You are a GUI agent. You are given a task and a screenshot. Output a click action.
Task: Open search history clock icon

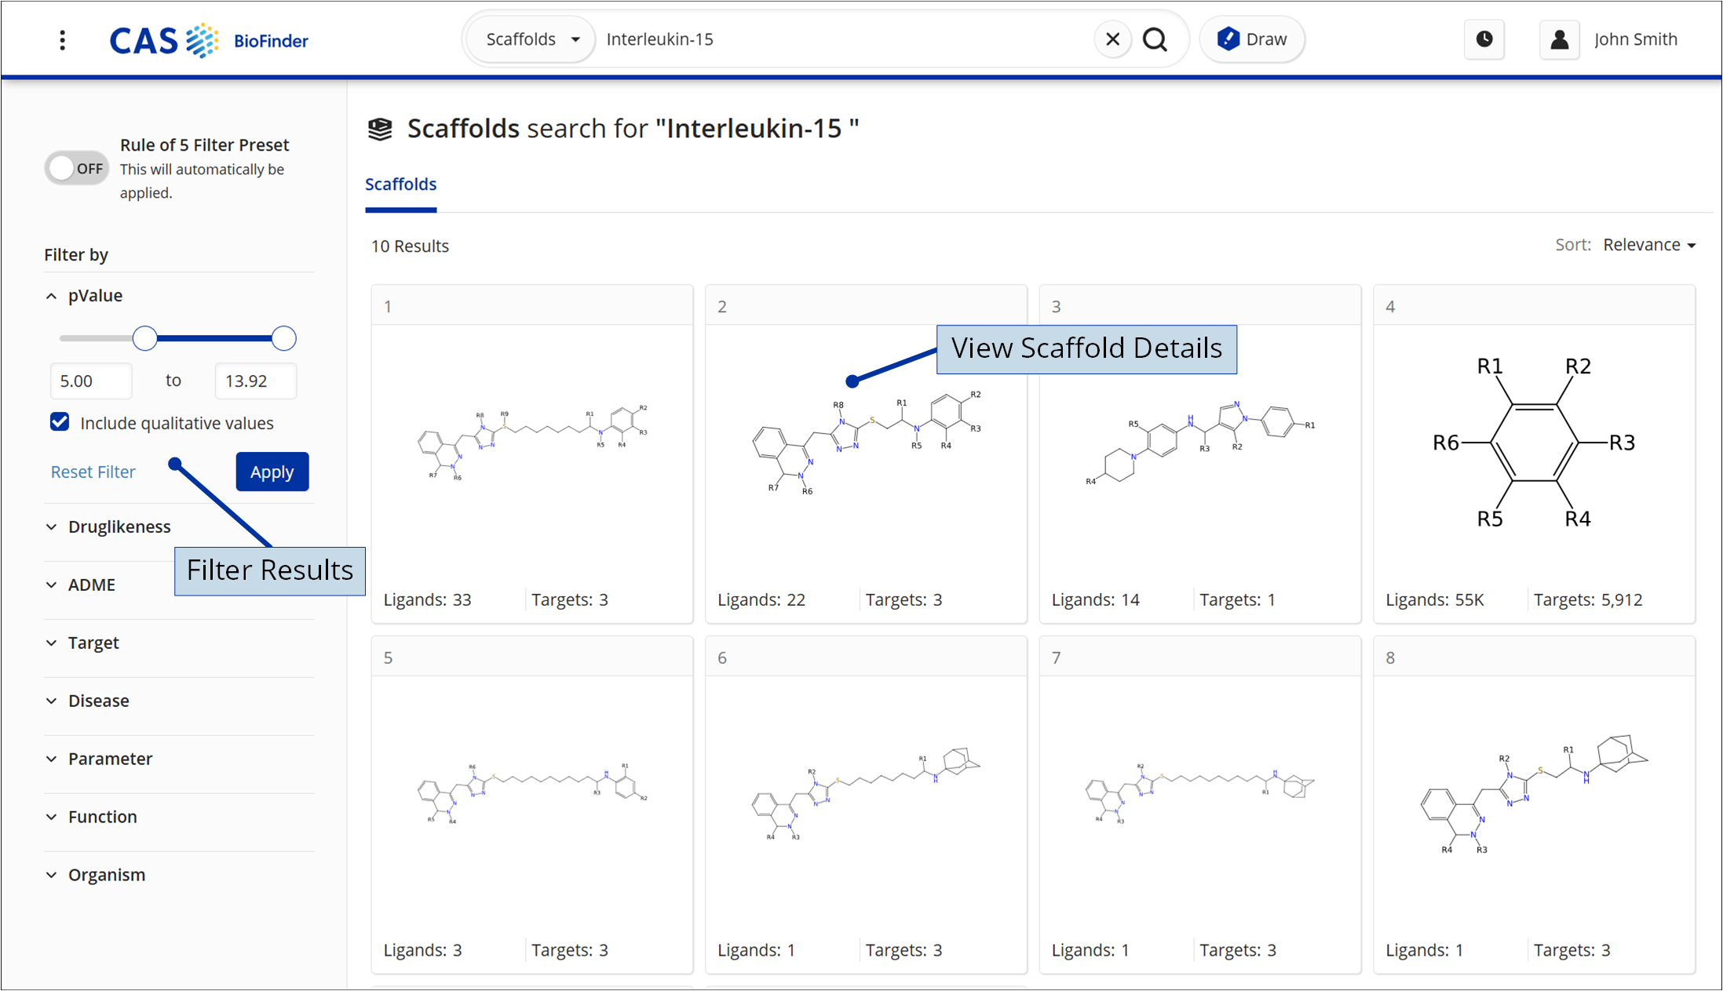tap(1484, 39)
